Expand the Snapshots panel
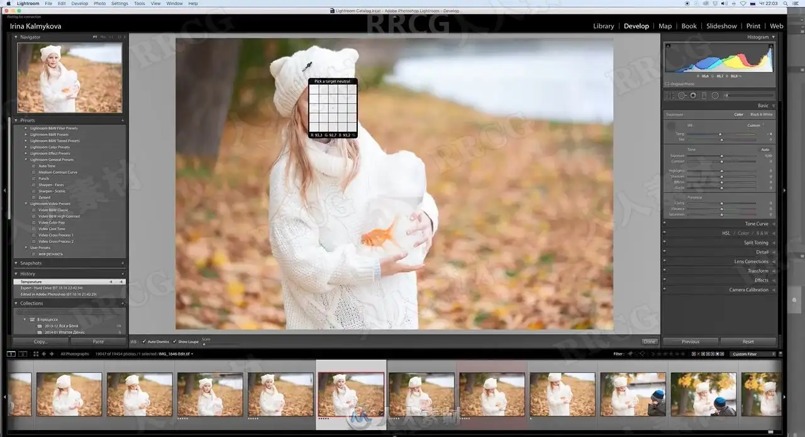This screenshot has width=805, height=437. pyautogui.click(x=16, y=263)
